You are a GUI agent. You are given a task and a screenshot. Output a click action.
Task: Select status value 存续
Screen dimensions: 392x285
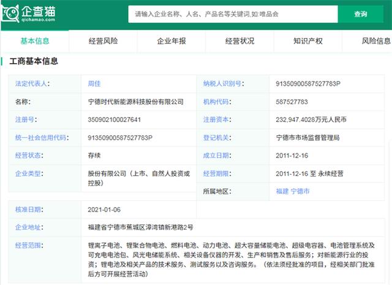click(x=94, y=156)
